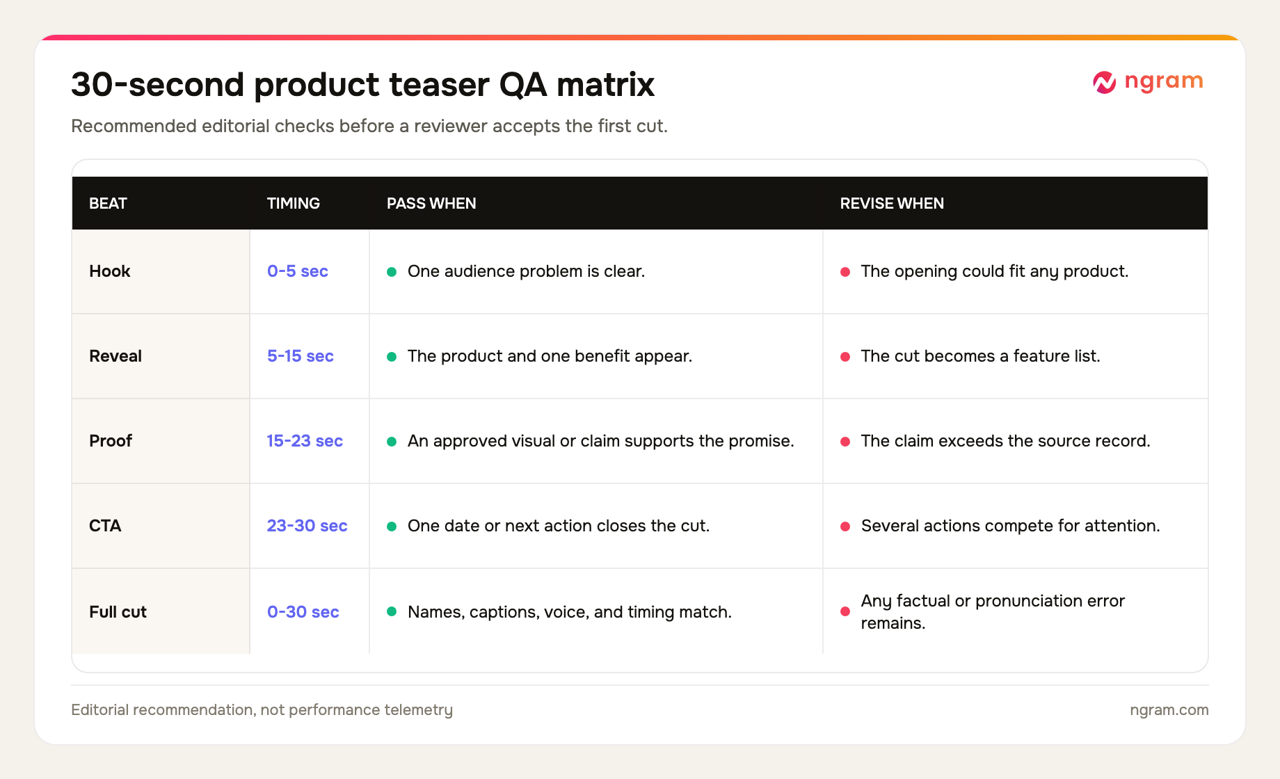Click the '0-30 sec' timing value

pyautogui.click(x=303, y=612)
